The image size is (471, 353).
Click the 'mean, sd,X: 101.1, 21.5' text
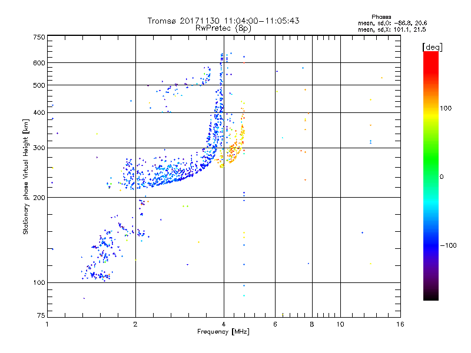[392, 29]
